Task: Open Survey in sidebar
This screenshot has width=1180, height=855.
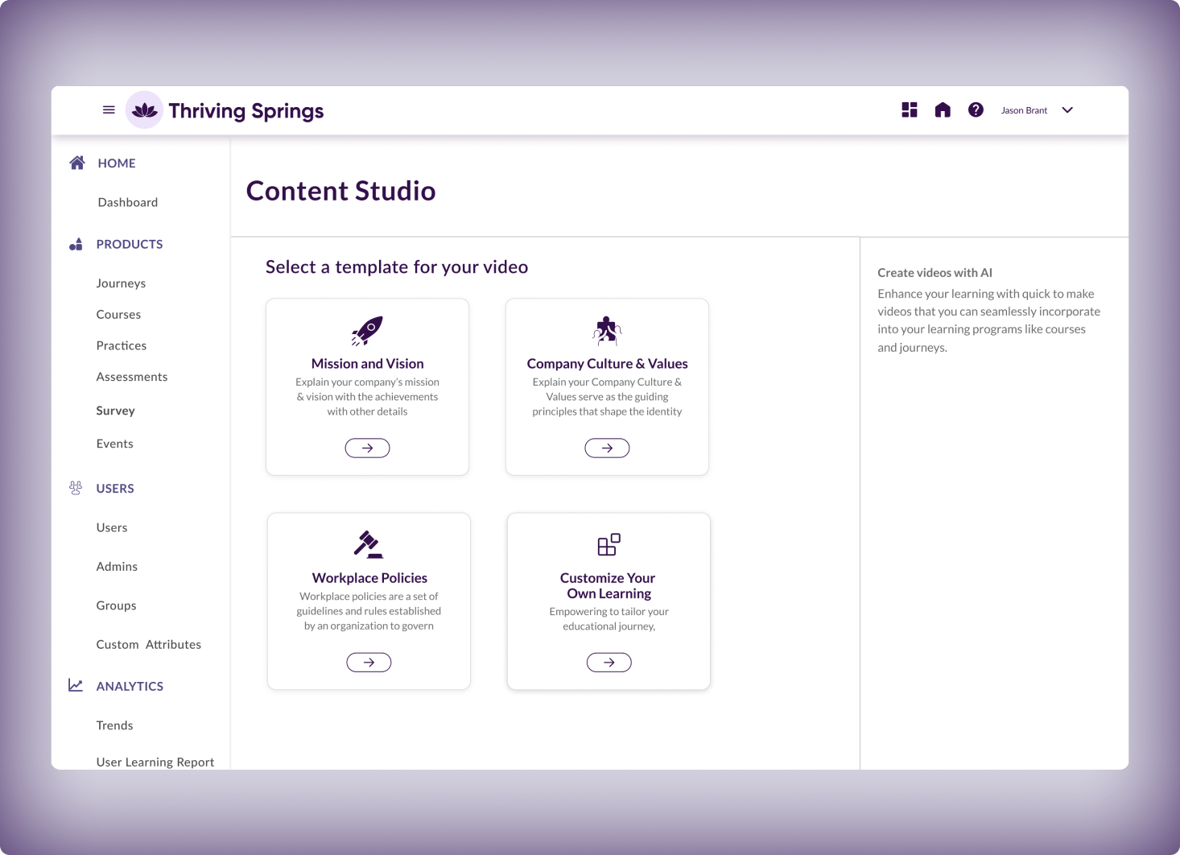Action: (115, 411)
